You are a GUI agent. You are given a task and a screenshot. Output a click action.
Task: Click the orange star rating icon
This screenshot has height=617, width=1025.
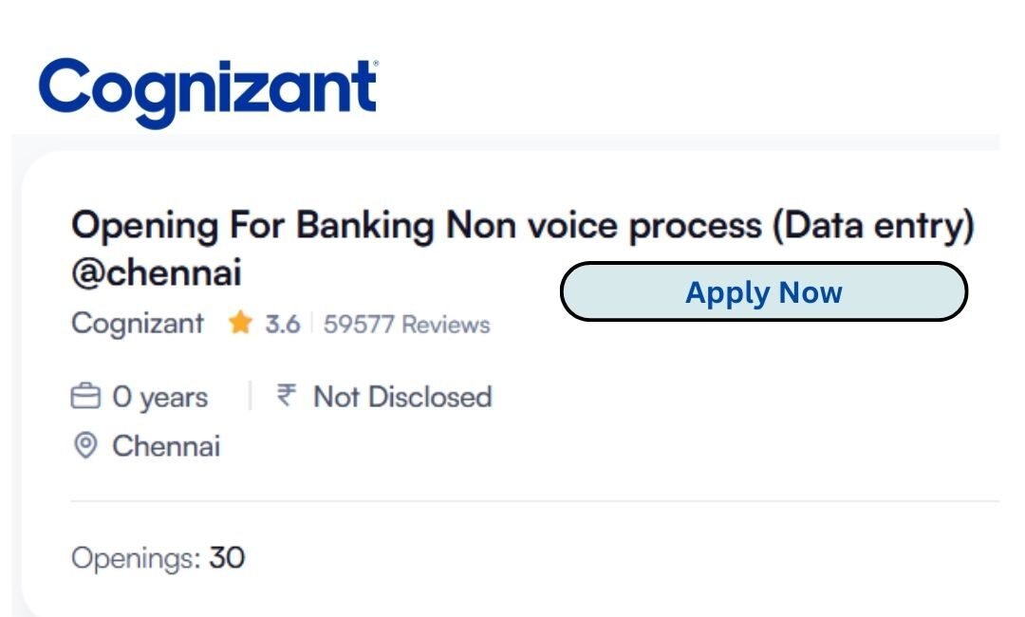tap(240, 324)
